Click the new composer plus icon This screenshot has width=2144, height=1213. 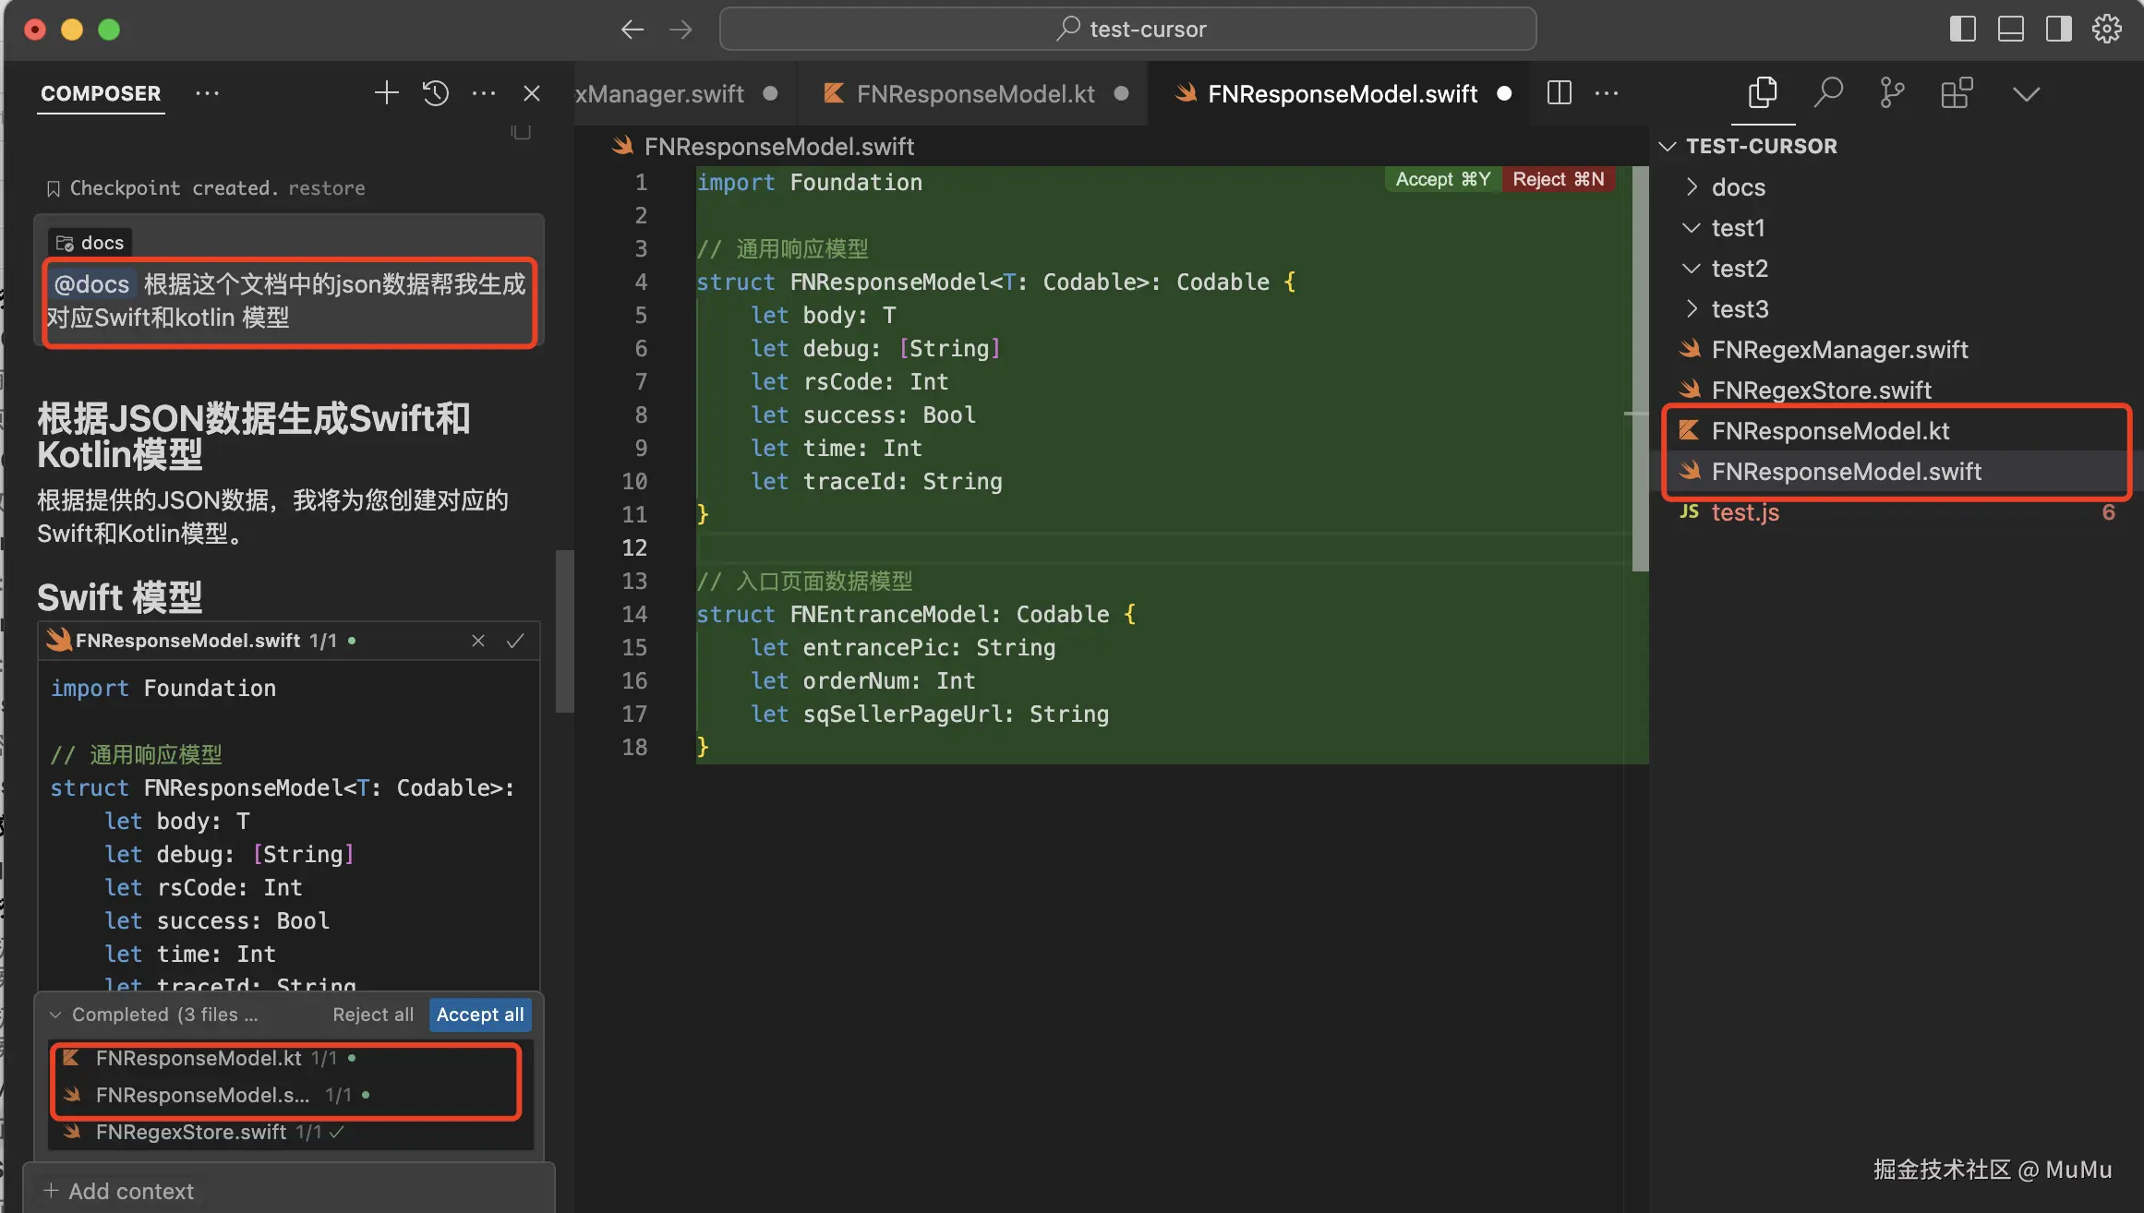point(386,93)
